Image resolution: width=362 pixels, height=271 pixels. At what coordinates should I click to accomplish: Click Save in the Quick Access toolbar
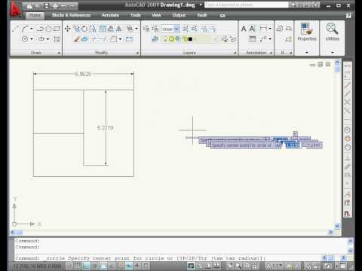[x=47, y=6]
